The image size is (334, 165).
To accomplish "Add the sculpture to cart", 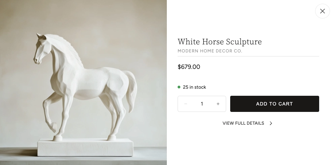I will (x=275, y=104).
